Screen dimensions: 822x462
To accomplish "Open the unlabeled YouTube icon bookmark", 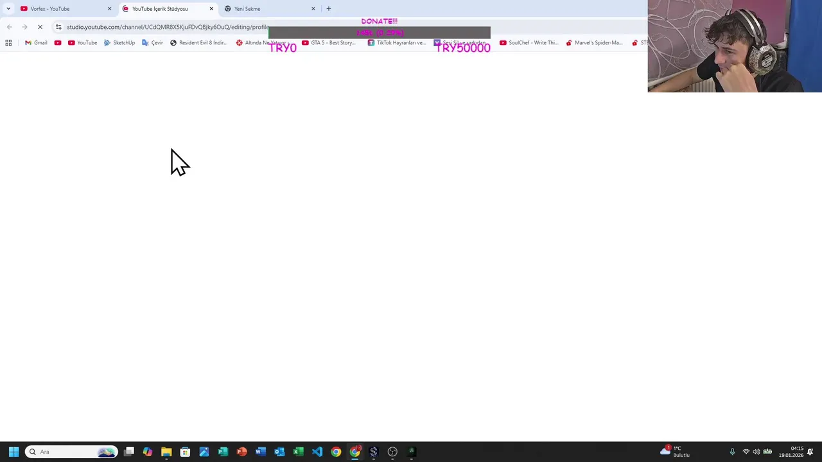I will coord(58,42).
